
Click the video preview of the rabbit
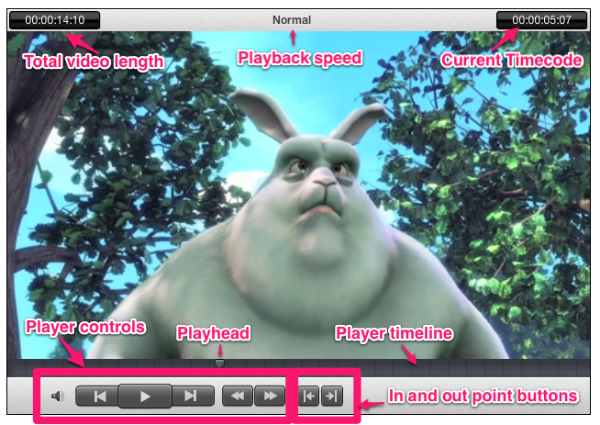tap(298, 196)
